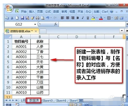Select cell containing 山药
128x106 pixels.
click(40, 93)
